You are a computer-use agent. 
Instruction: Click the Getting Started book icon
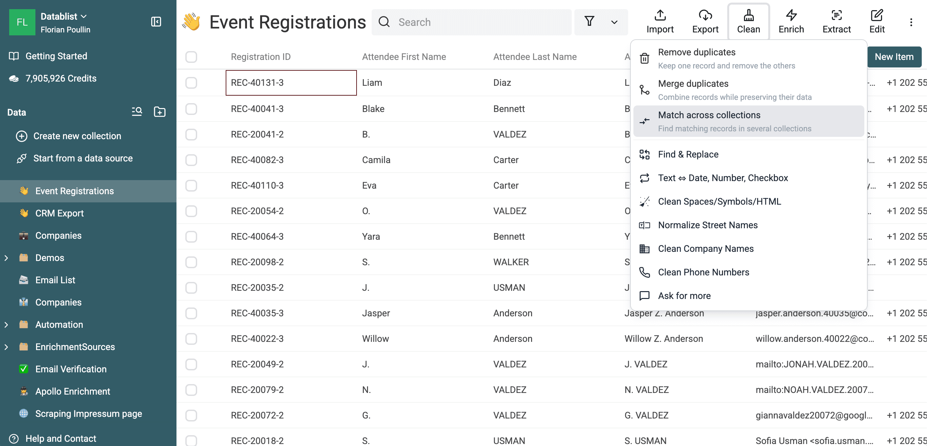coord(14,56)
